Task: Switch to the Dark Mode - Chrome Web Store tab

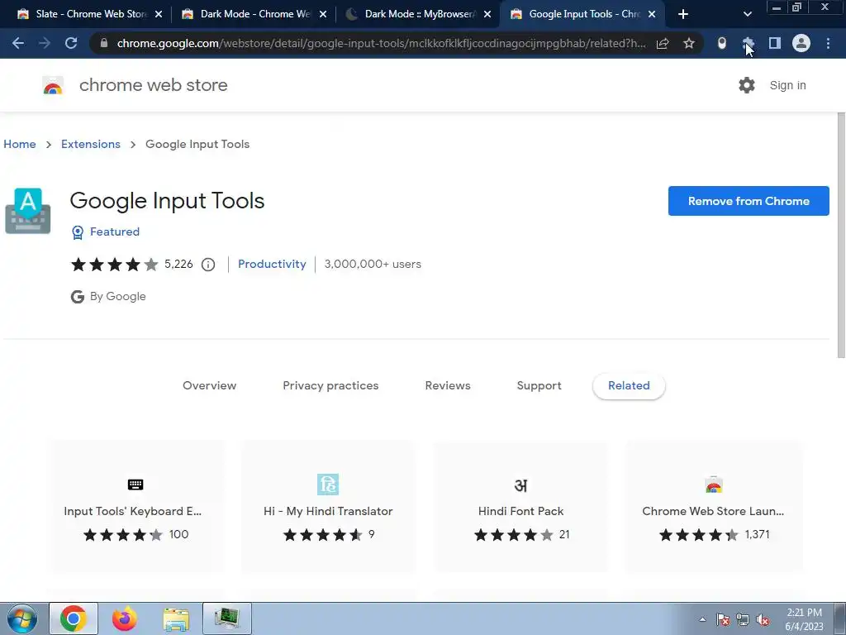Action: [246, 14]
